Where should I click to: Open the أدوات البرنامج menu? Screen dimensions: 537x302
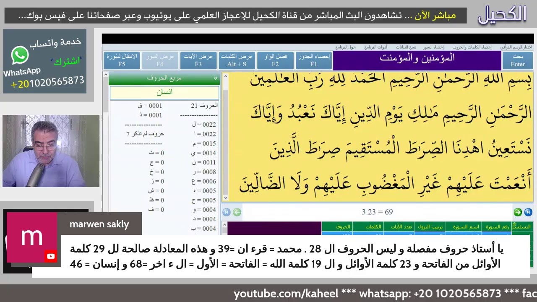[375, 47]
